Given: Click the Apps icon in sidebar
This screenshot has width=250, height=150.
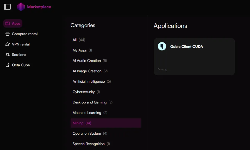Looking at the screenshot, I should click(x=8, y=23).
